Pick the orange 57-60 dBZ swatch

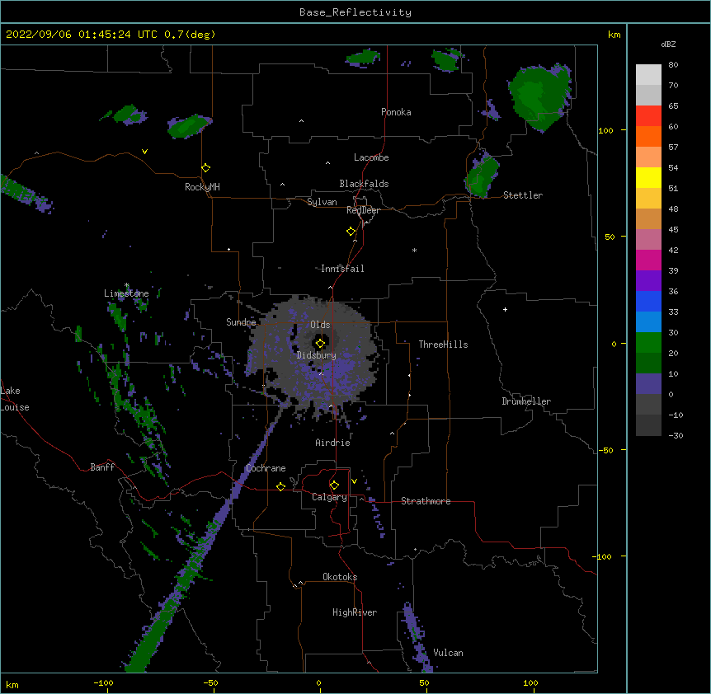coord(648,136)
